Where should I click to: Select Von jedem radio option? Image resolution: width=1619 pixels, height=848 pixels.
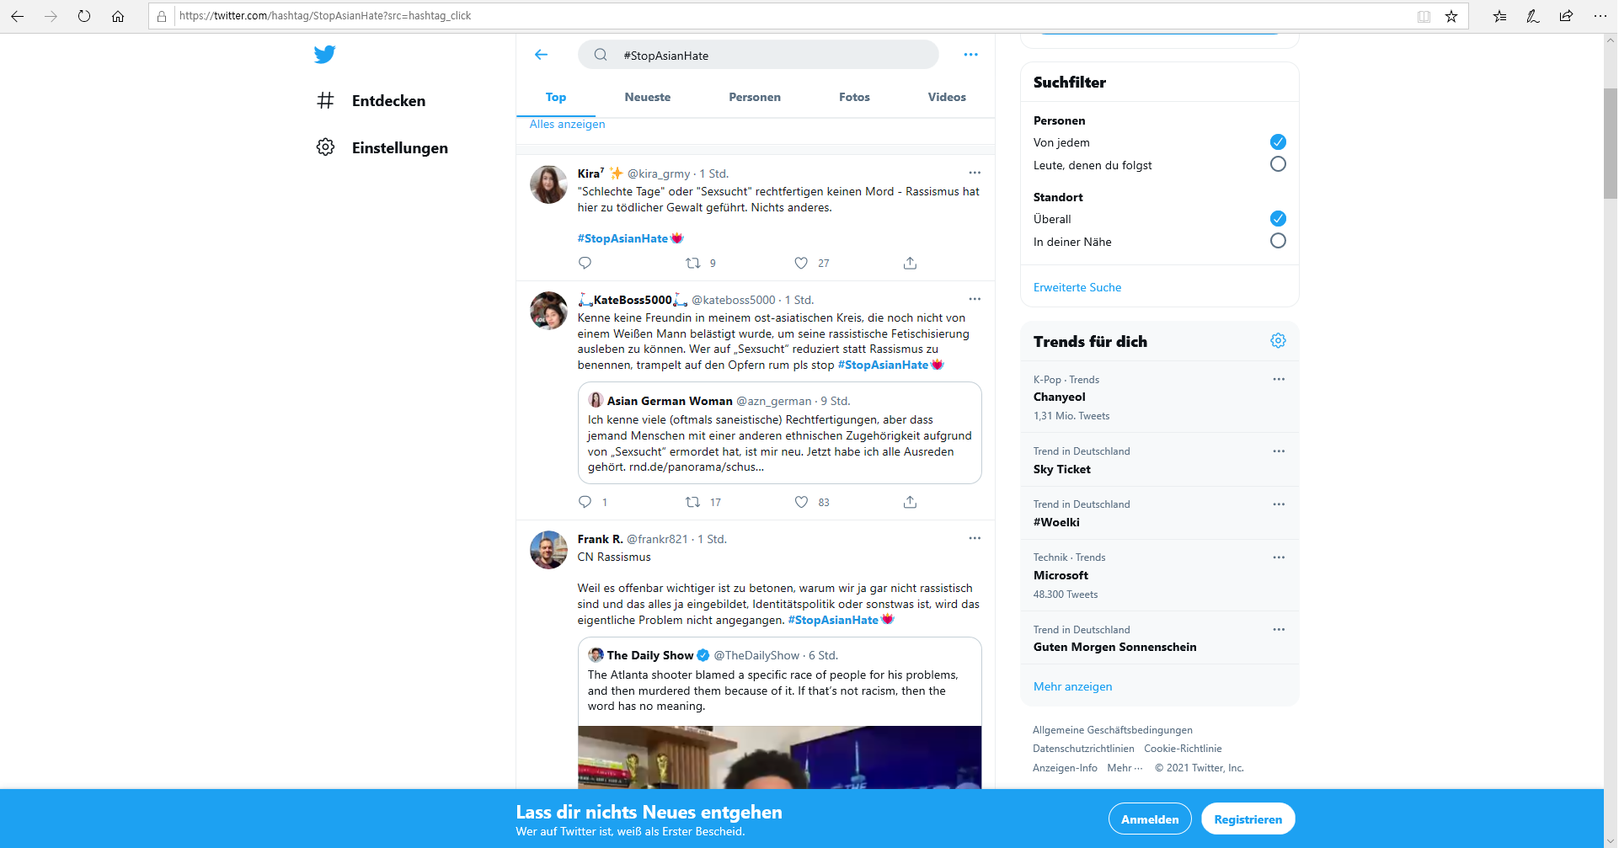click(x=1278, y=141)
